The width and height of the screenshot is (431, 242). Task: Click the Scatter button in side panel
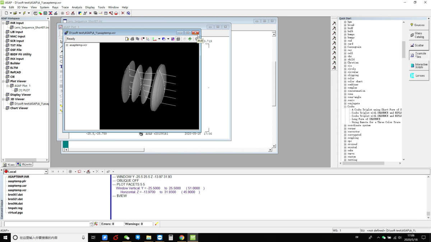[x=418, y=46]
